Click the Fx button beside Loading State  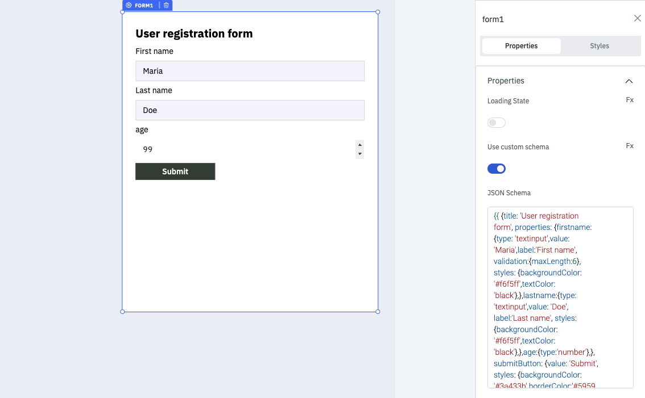coord(630,100)
